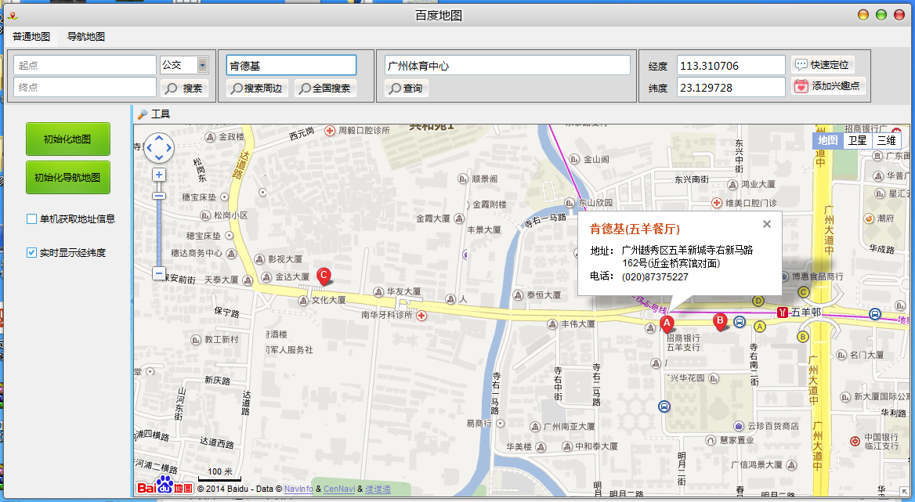Screen dimensions: 915x502
Task: Click the green 初始化导航地图 button
Action: (x=67, y=177)
